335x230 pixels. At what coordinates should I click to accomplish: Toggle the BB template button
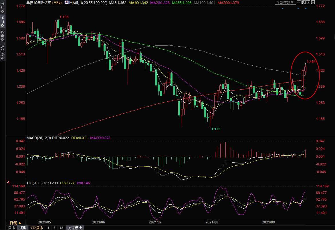tap(61, 228)
